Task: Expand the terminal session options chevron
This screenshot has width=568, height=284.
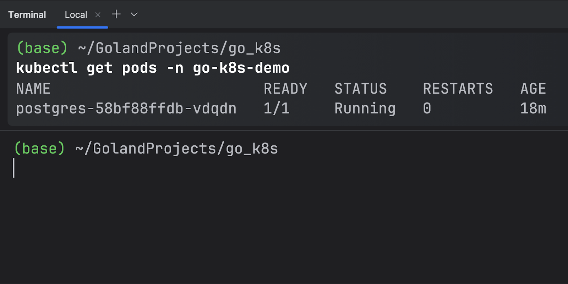Action: 134,15
